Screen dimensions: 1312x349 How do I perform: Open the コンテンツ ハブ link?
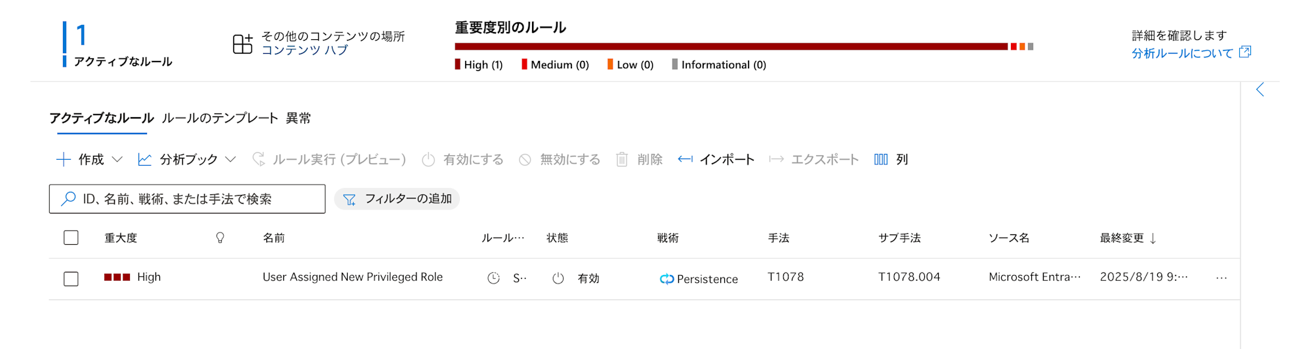coord(305,50)
